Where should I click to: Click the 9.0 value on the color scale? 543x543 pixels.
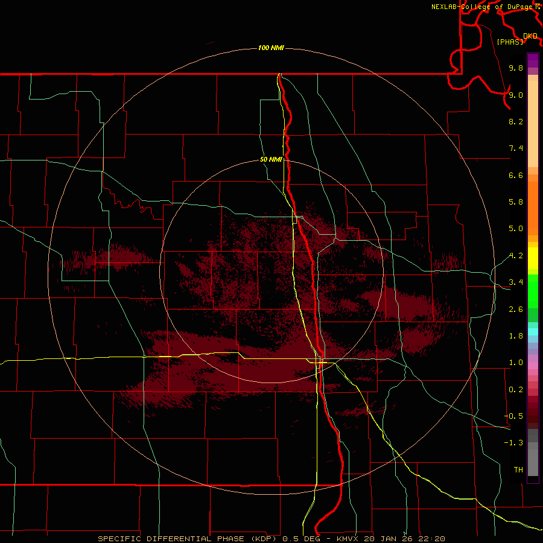pyautogui.click(x=516, y=95)
